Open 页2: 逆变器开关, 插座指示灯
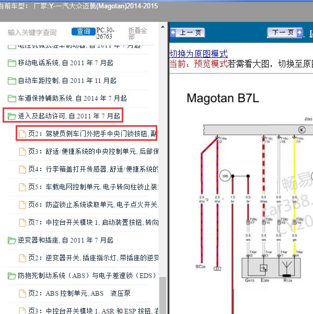 [x=94, y=258]
